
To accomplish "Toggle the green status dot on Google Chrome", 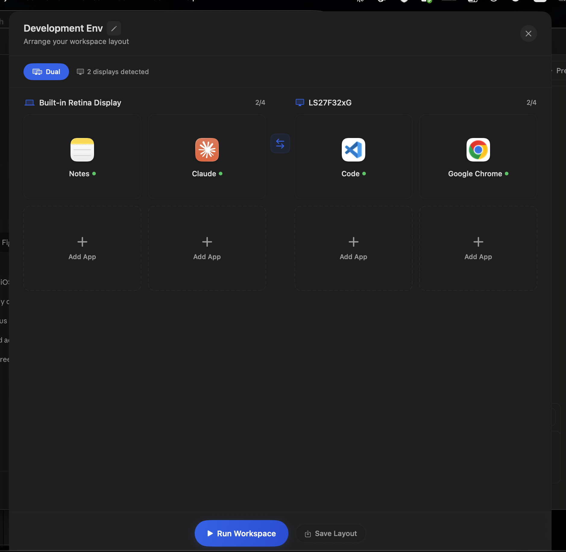I will [x=507, y=174].
